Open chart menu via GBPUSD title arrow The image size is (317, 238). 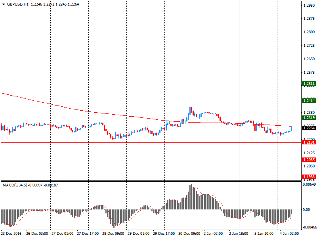(4, 4)
